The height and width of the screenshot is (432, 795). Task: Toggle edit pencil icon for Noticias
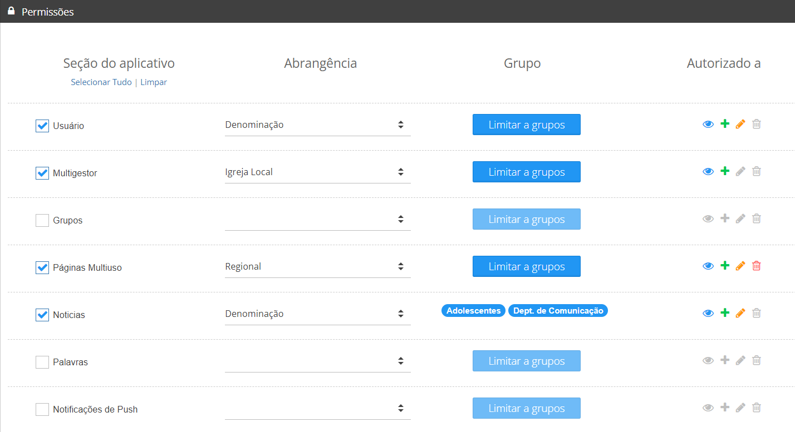(740, 314)
